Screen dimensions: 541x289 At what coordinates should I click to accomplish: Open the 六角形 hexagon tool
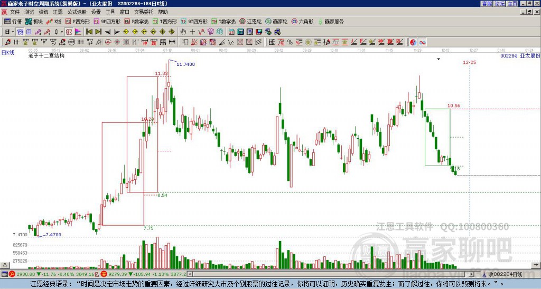tap(302, 21)
